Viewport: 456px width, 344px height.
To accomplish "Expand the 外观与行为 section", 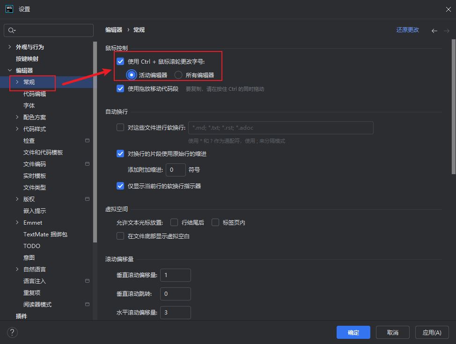I will 10,47.
